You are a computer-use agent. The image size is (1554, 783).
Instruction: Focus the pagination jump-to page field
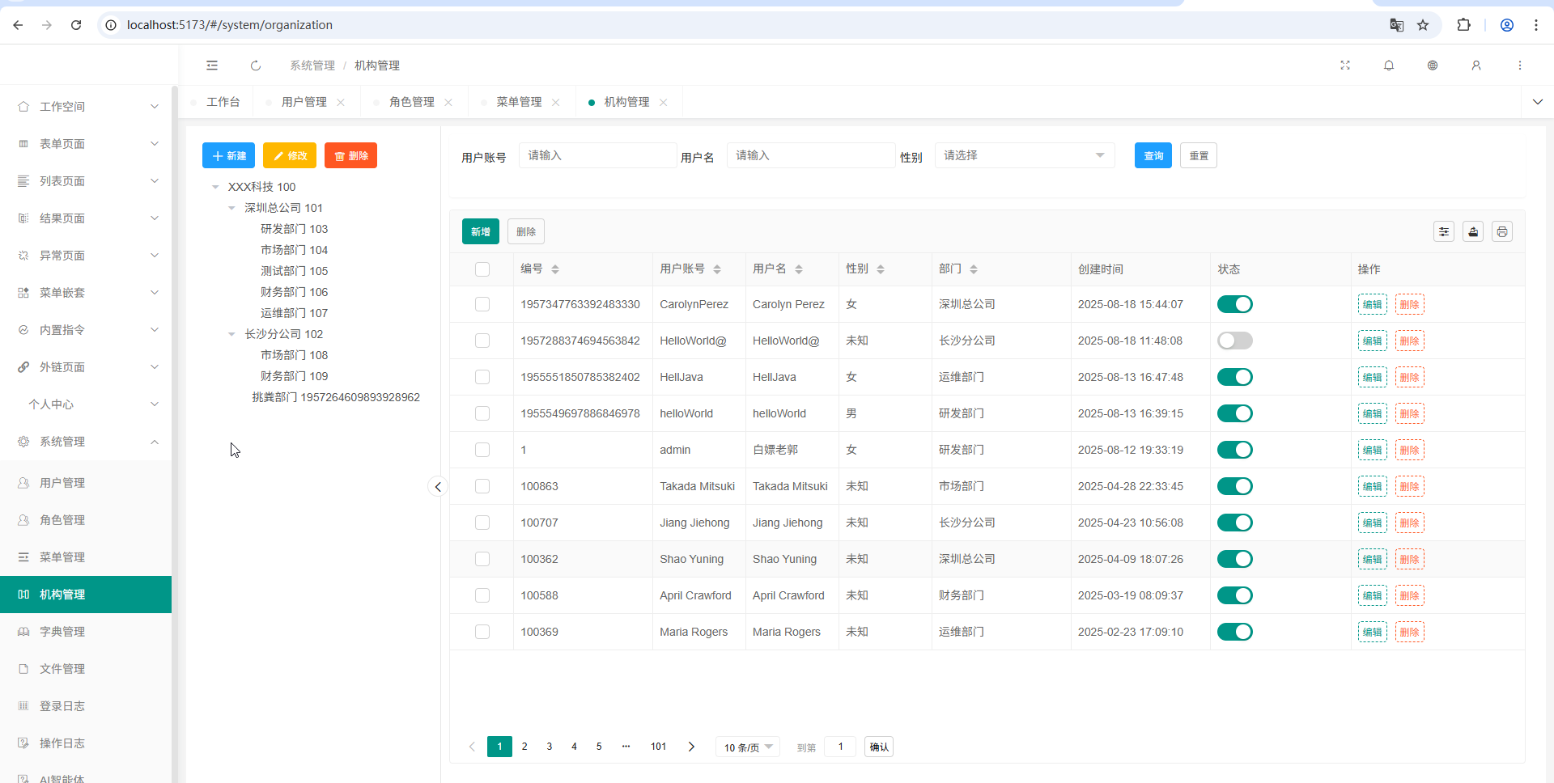click(840, 747)
